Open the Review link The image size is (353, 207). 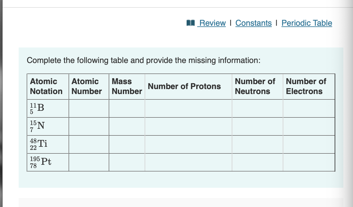[x=212, y=23]
